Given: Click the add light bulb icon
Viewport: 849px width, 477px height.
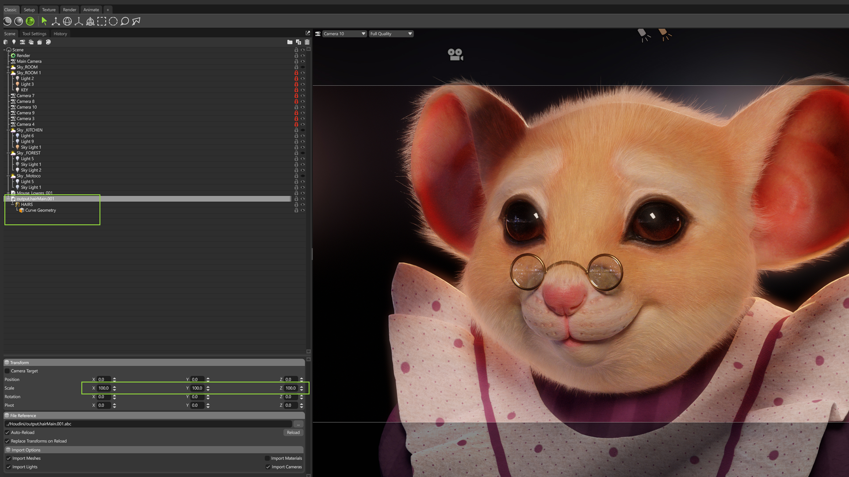Looking at the screenshot, I should pos(14,42).
